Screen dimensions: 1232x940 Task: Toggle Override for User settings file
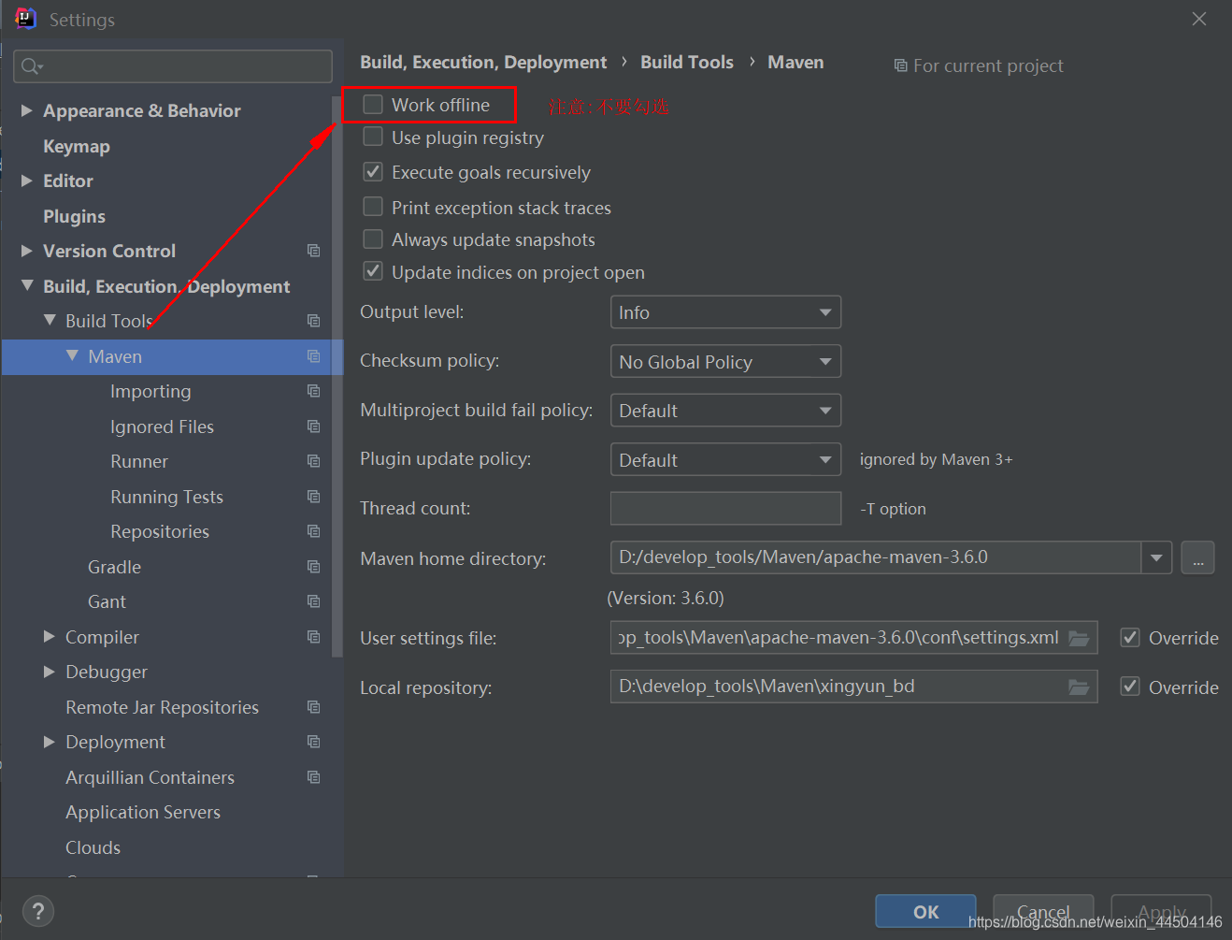point(1130,637)
